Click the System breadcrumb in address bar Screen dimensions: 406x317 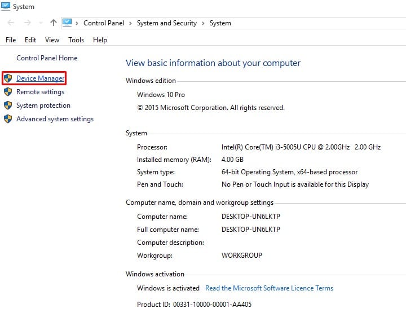220,23
